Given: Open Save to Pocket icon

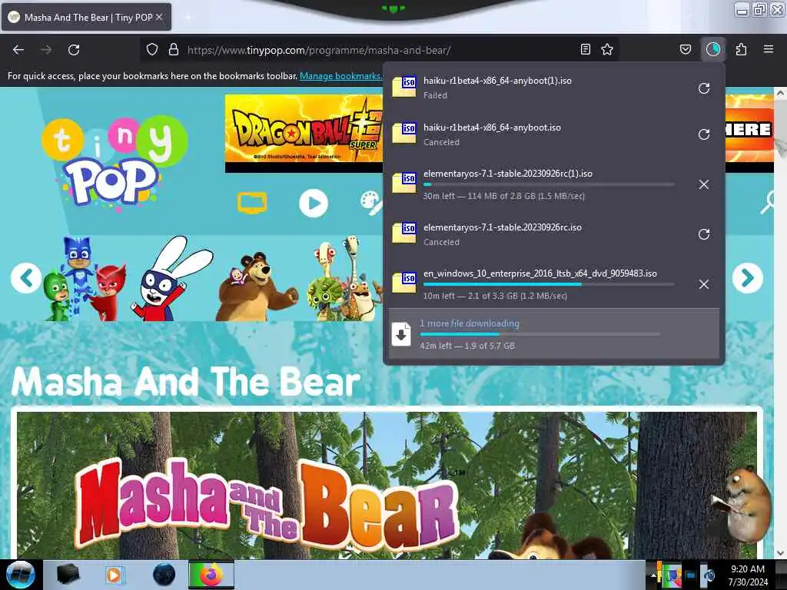Looking at the screenshot, I should point(686,50).
